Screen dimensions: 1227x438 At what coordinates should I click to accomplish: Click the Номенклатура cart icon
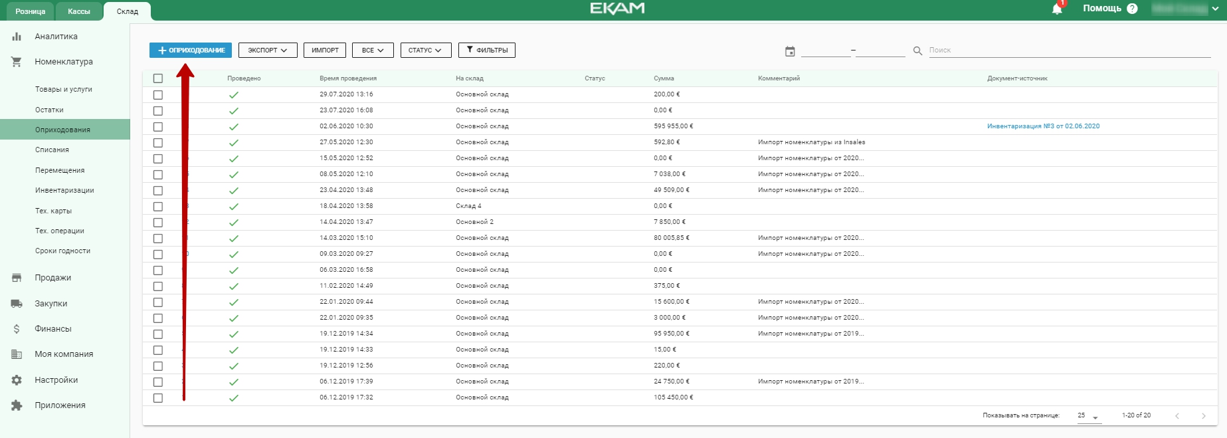(x=17, y=62)
